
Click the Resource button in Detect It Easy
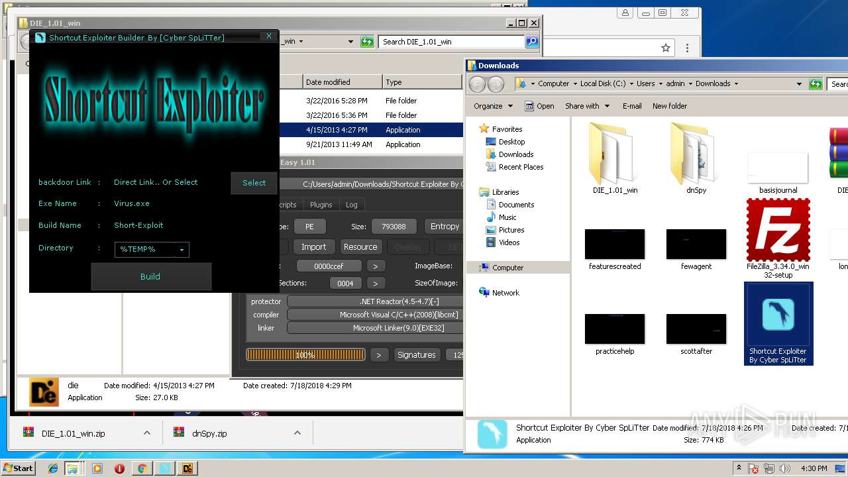point(360,246)
